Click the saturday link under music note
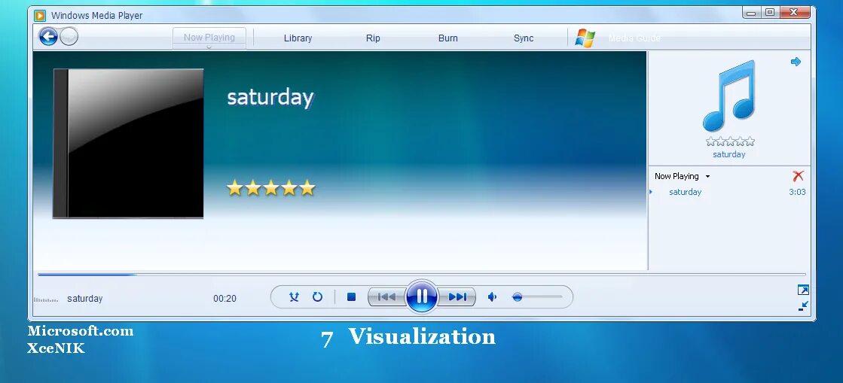 click(x=729, y=154)
